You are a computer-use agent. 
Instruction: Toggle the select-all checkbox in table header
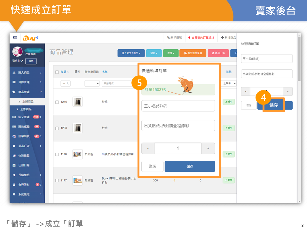(57, 72)
